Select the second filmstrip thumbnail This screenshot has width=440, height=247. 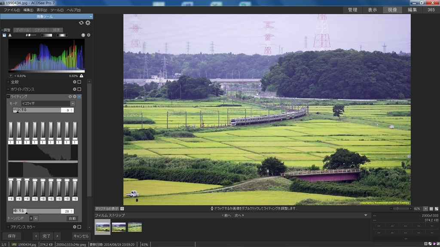tap(119, 227)
